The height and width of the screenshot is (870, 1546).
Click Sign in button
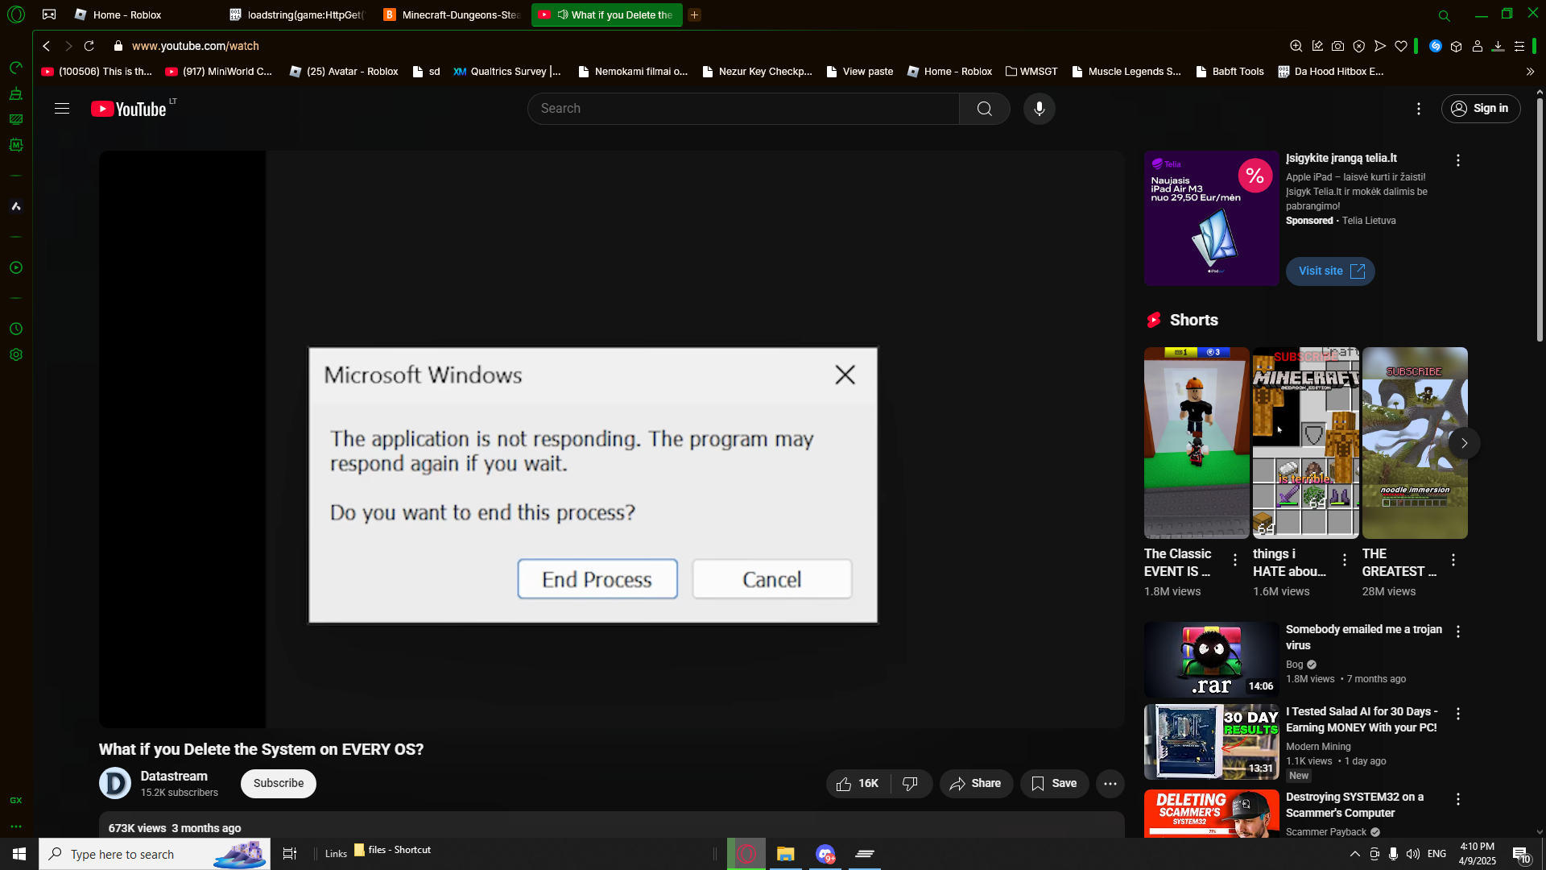tap(1480, 109)
